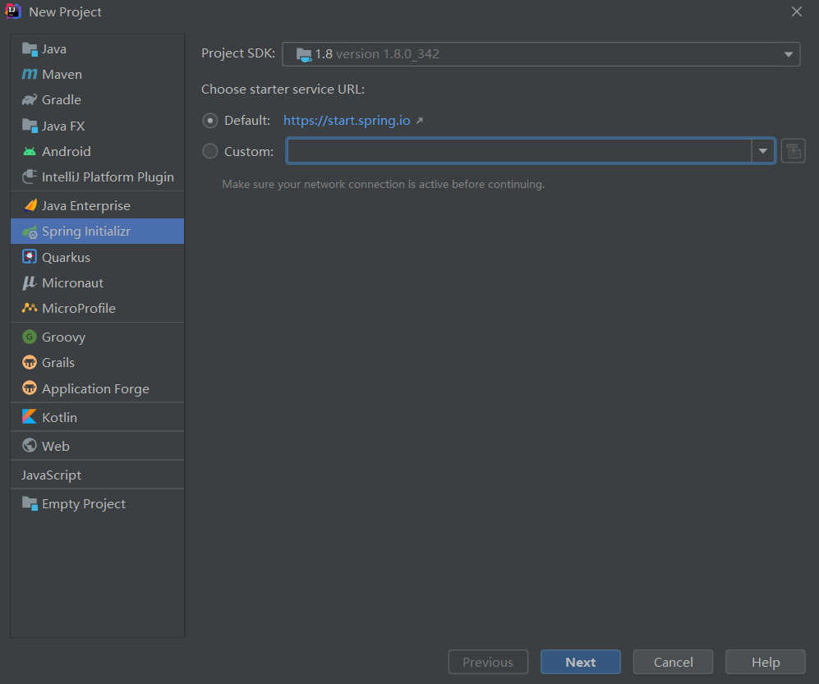The height and width of the screenshot is (684, 819).
Task: Click the Web globe icon
Action: click(x=30, y=445)
